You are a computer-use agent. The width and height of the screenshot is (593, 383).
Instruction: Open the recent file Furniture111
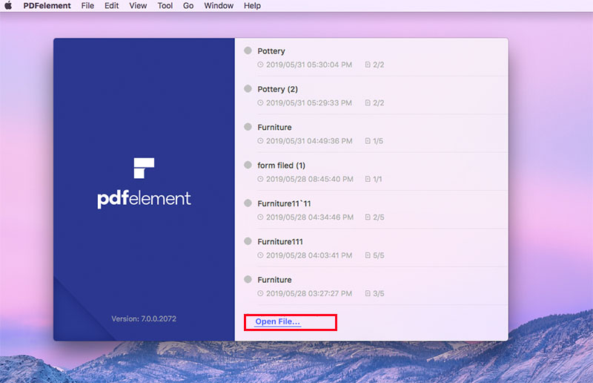371,248
